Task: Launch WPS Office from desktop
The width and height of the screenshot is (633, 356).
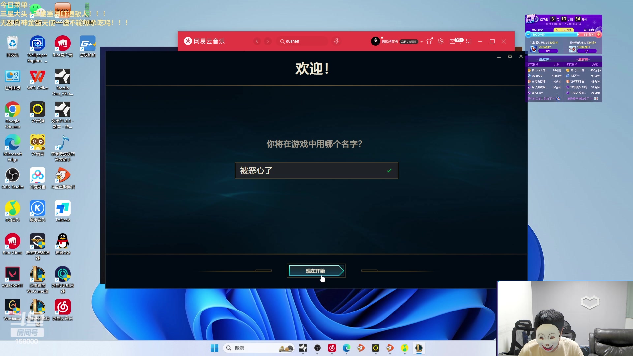Action: coord(38,79)
